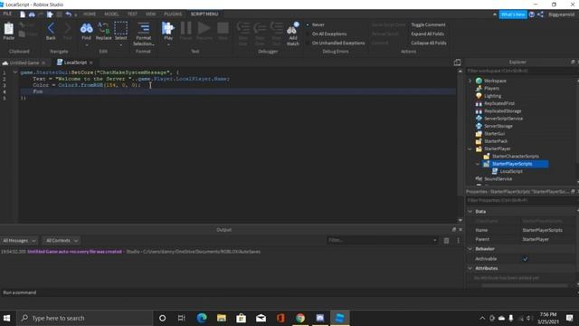Click the undo arrow in quick access bar

(x=69, y=14)
